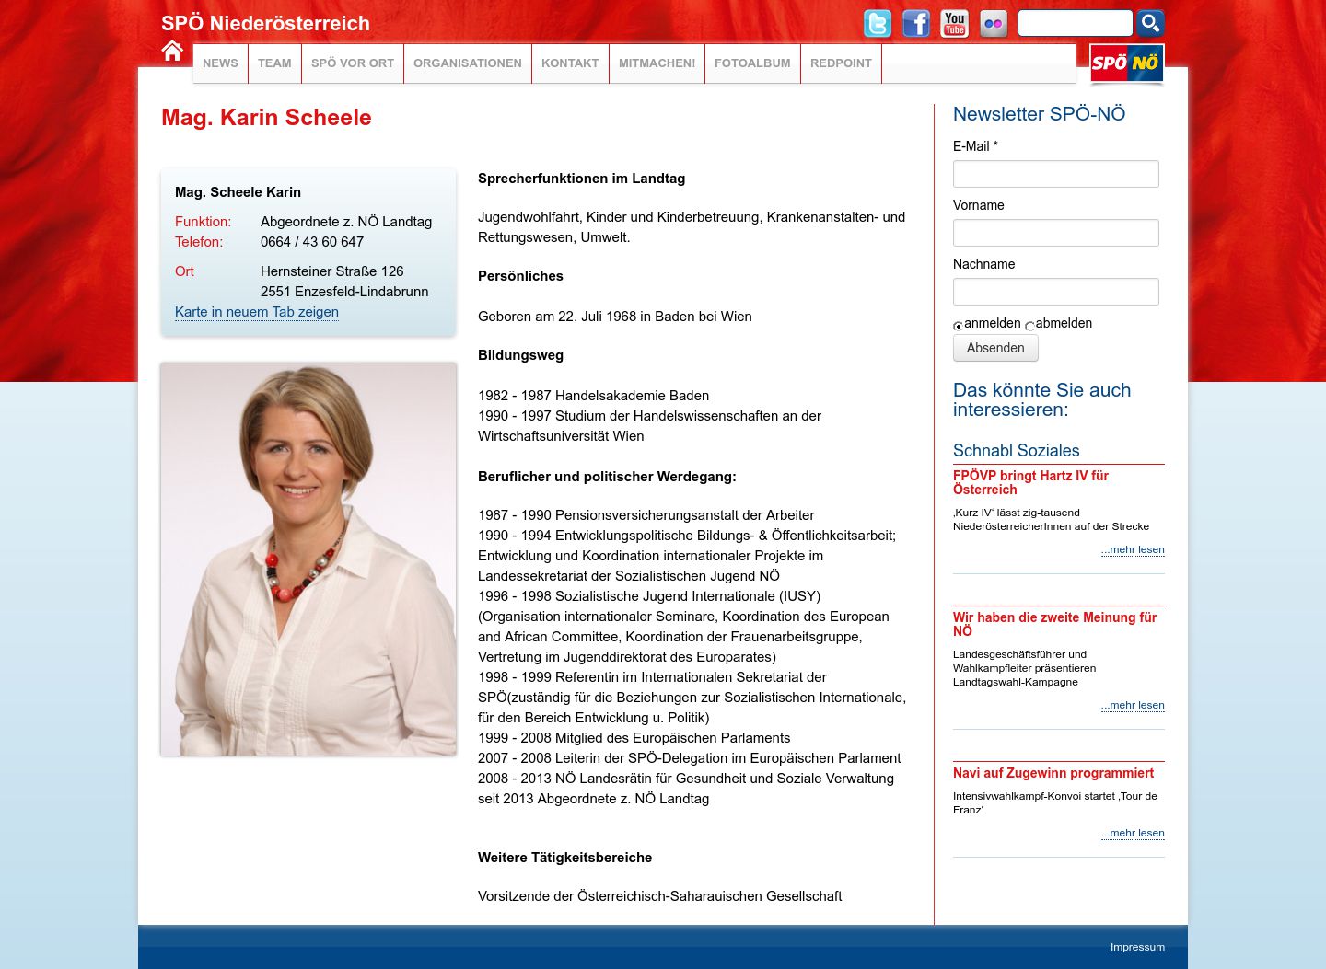Open Wir haben die zweite Meinung article

point(1054,624)
